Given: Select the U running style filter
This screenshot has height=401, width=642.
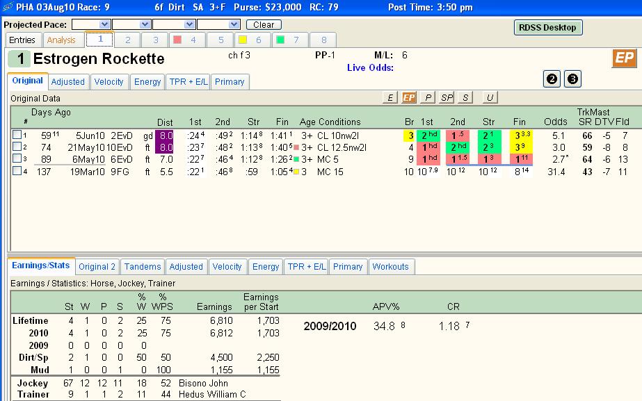Looking at the screenshot, I should pos(490,97).
